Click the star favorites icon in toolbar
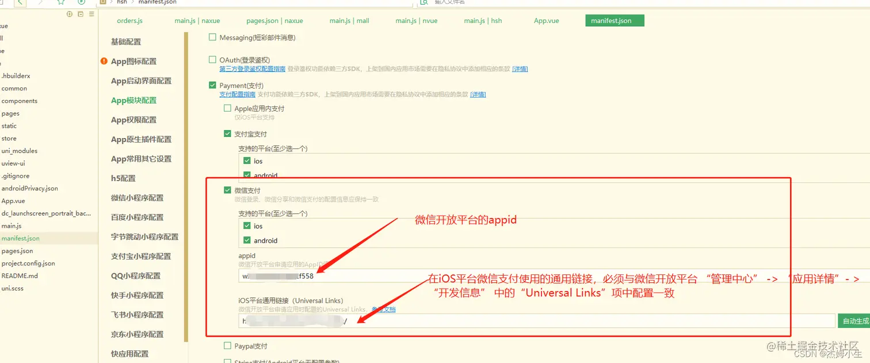 [60, 3]
